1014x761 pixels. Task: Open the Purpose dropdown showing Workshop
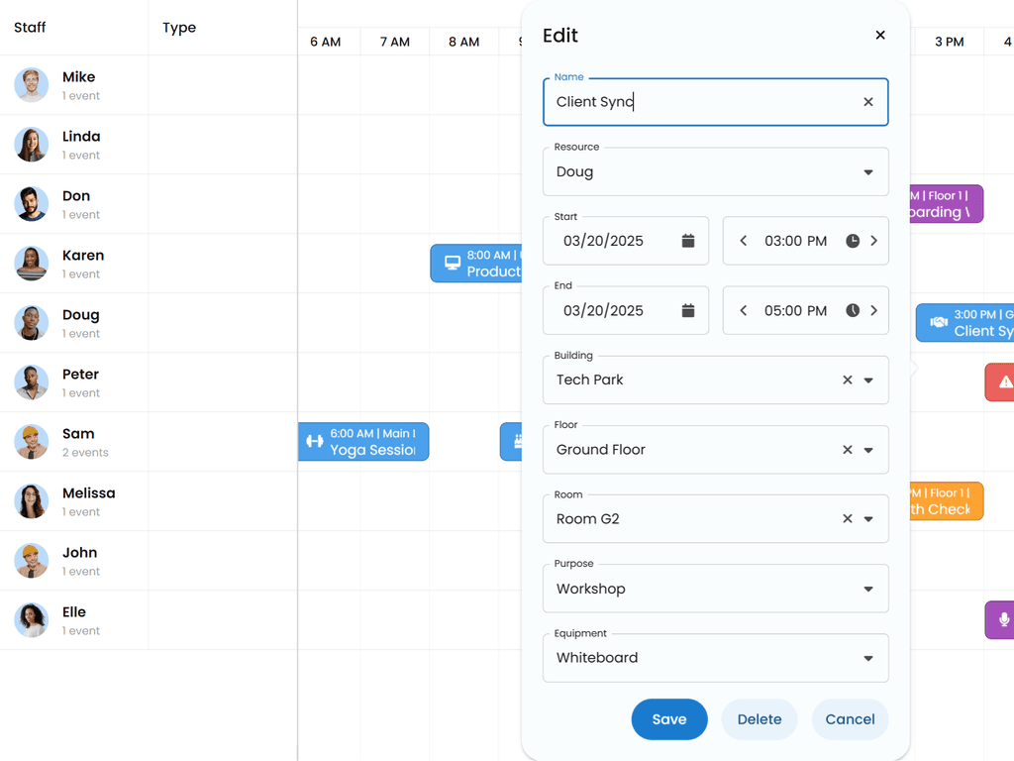[x=869, y=588]
